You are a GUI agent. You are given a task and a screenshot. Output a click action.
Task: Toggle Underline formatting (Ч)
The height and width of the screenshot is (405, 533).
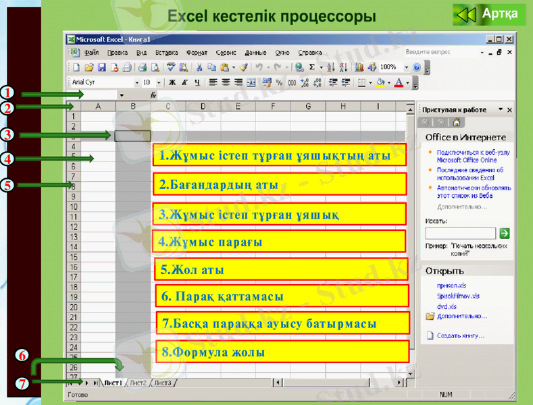197,82
